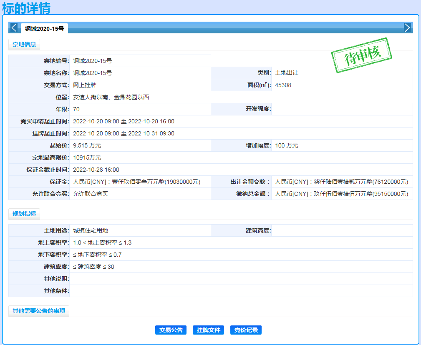Open the 其他需要公告的事项 section tab
Screen dimensions: 421x345
tap(39, 311)
